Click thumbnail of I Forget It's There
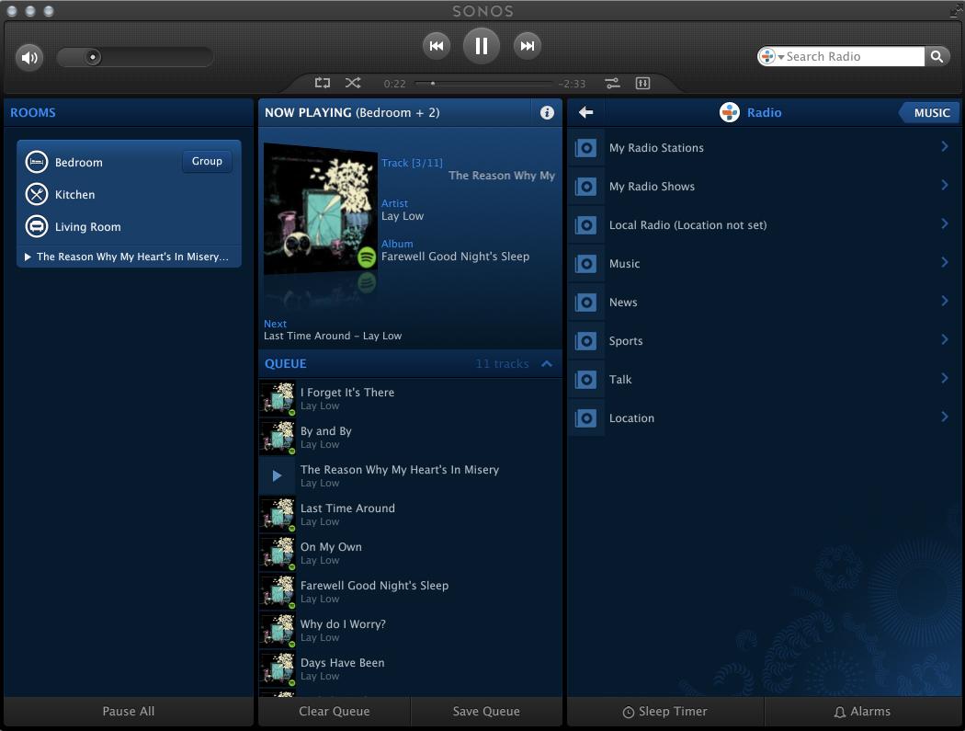 click(278, 398)
